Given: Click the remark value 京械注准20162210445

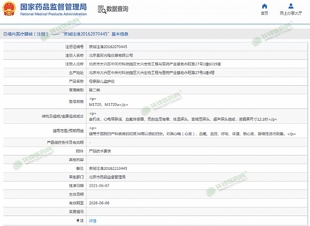Looking at the screenshot, I should (x=108, y=168).
